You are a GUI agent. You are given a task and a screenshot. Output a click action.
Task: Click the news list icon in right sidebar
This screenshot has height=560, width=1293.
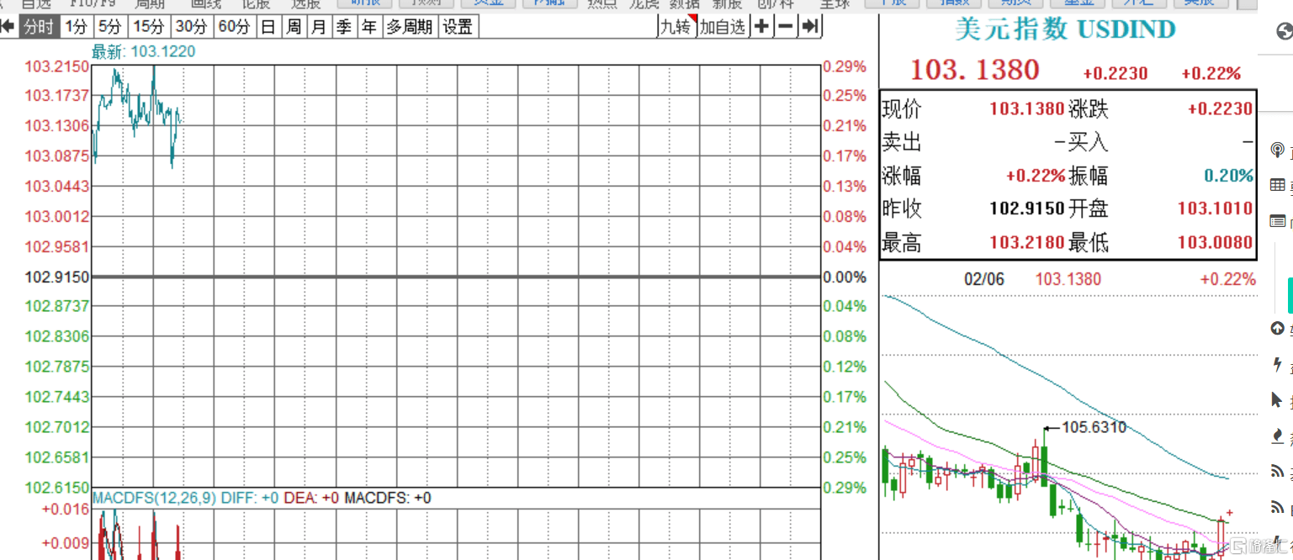(x=1278, y=222)
